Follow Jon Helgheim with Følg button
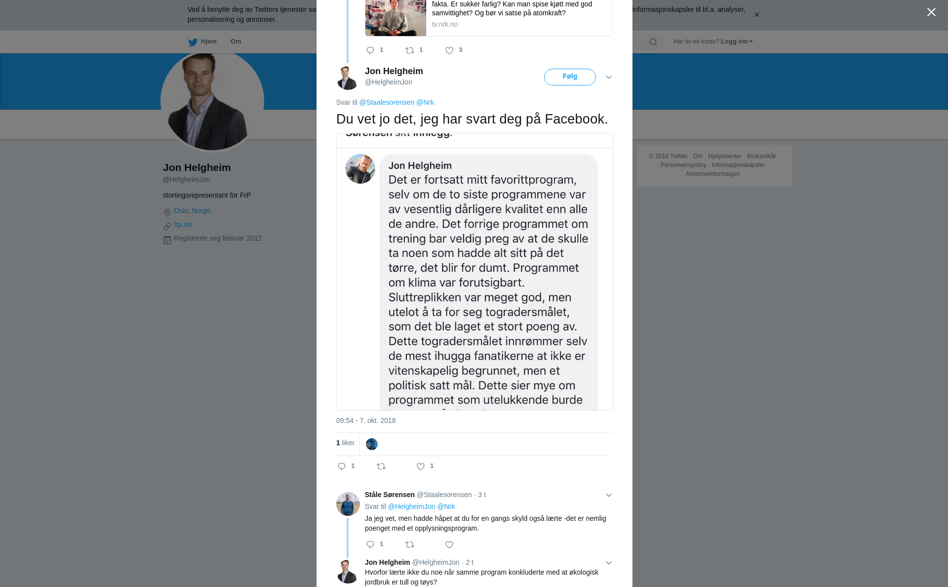948x587 pixels. 570,77
